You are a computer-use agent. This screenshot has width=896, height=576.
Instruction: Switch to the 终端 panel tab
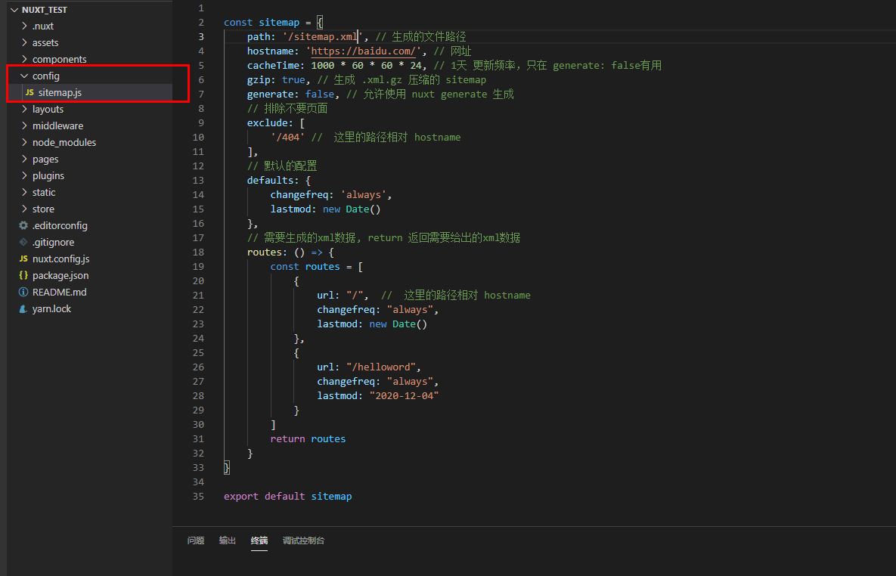(x=259, y=540)
